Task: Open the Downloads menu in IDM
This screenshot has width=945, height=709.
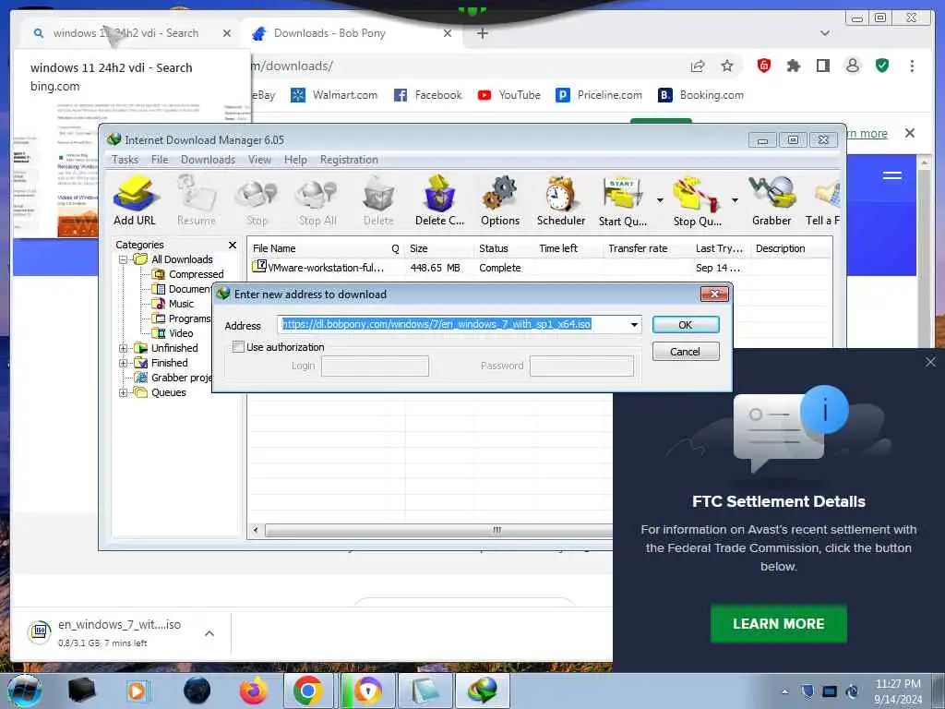Action: [208, 160]
